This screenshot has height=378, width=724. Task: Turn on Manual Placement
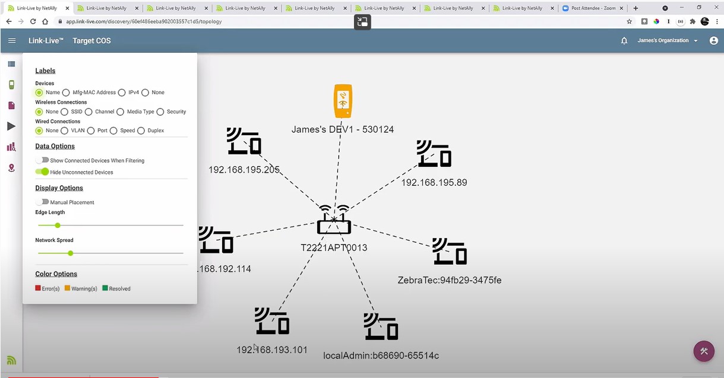(x=42, y=202)
